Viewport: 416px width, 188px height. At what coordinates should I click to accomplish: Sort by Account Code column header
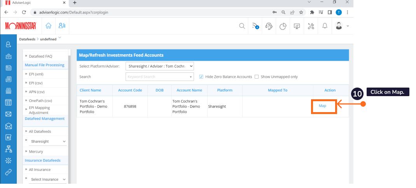point(130,90)
